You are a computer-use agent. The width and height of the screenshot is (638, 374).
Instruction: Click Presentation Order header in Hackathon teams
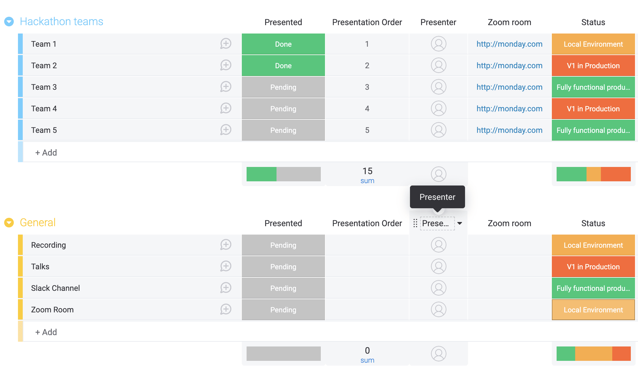[367, 22]
